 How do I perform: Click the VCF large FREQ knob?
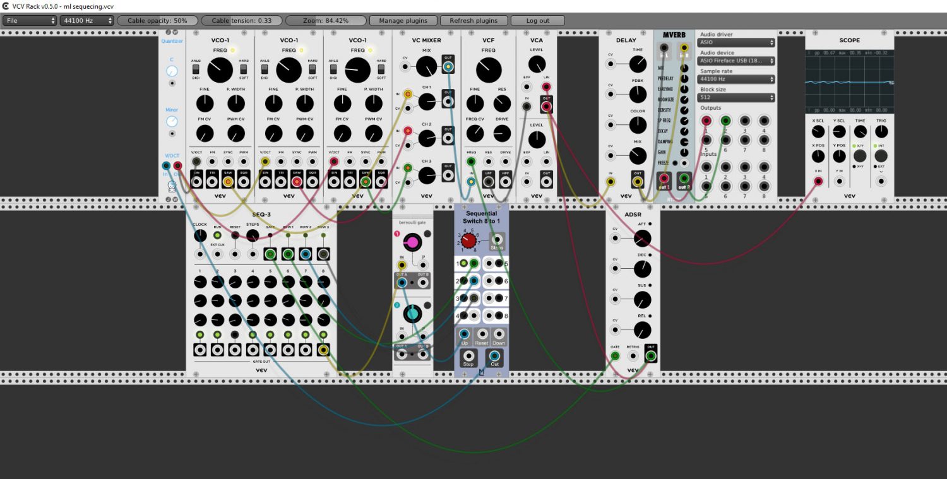[488, 70]
